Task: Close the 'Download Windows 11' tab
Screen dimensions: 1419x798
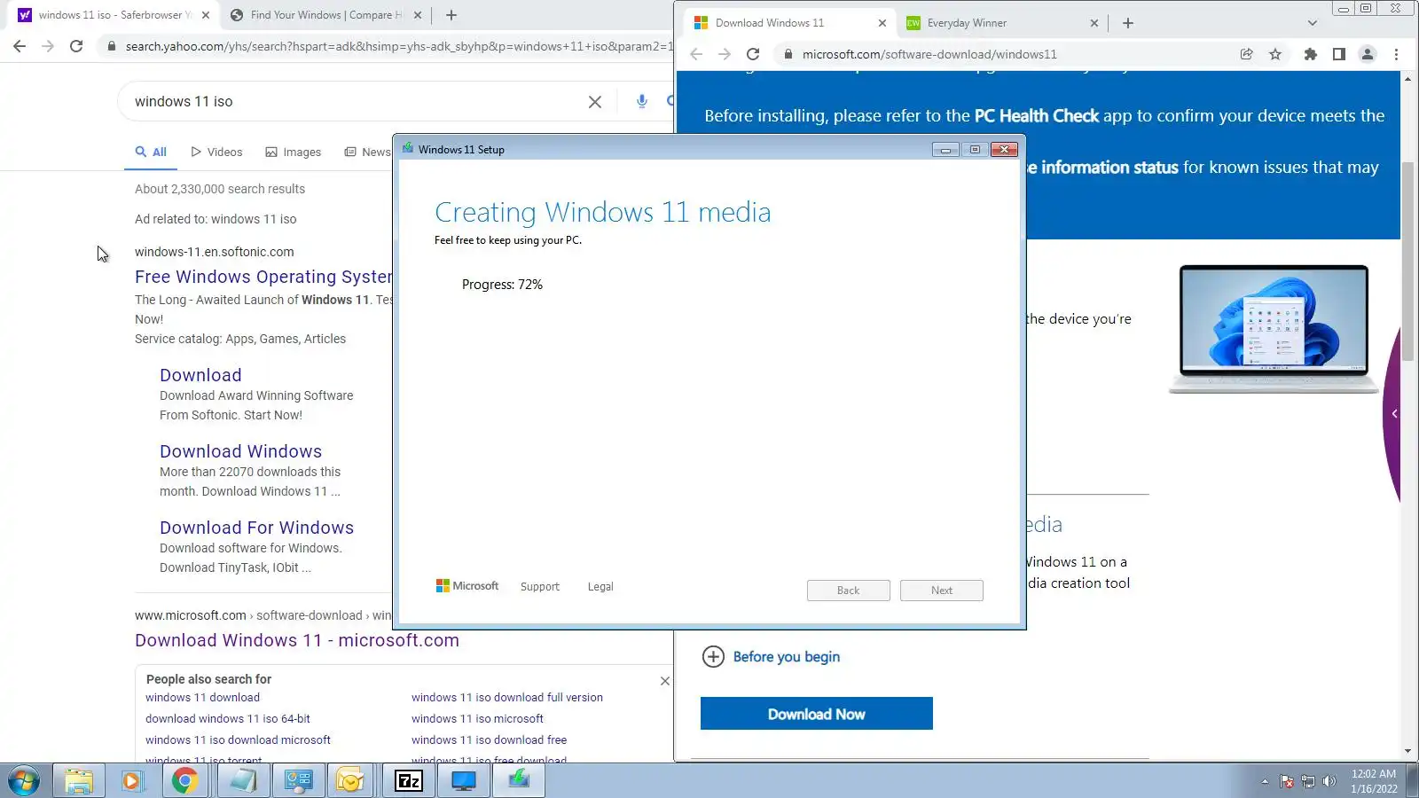Action: pyautogui.click(x=882, y=23)
